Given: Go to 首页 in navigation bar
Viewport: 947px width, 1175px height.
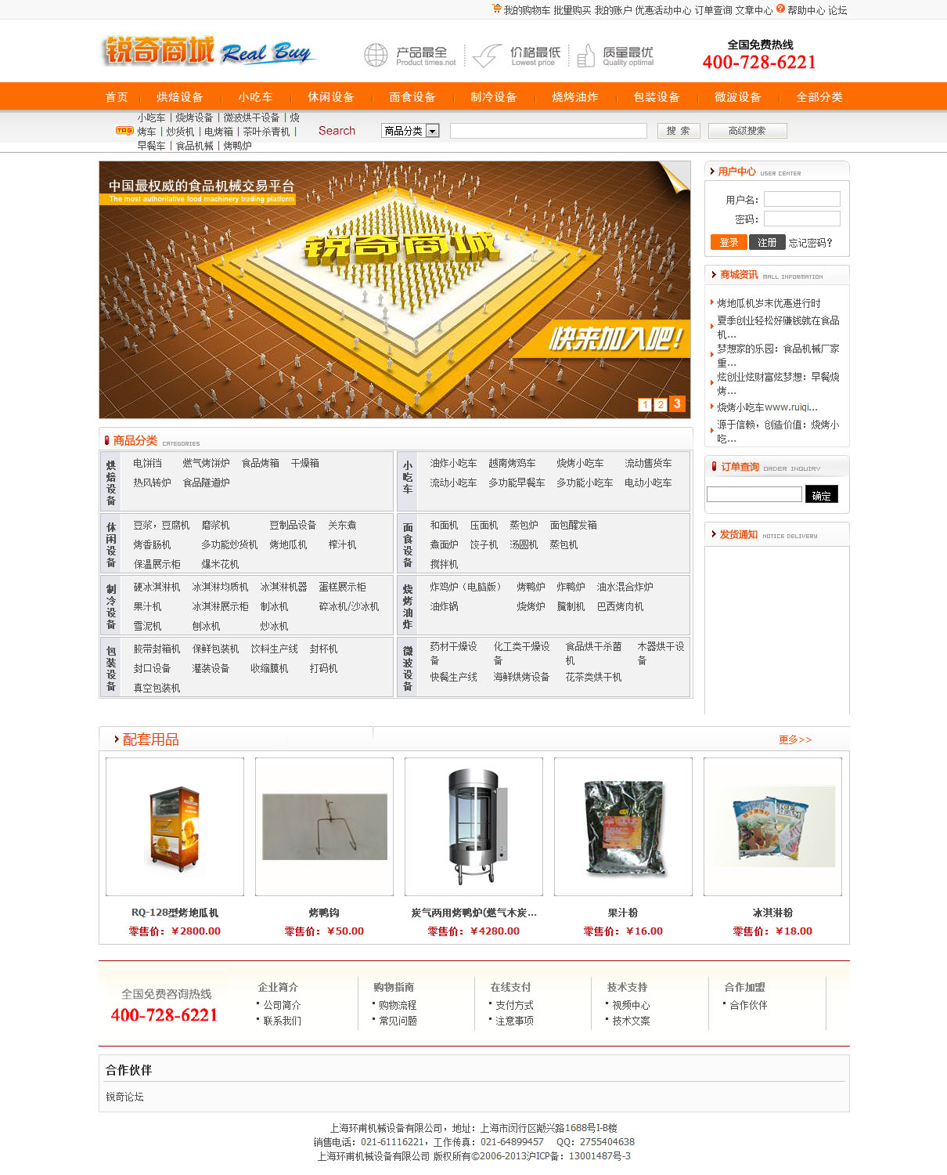Looking at the screenshot, I should [117, 97].
